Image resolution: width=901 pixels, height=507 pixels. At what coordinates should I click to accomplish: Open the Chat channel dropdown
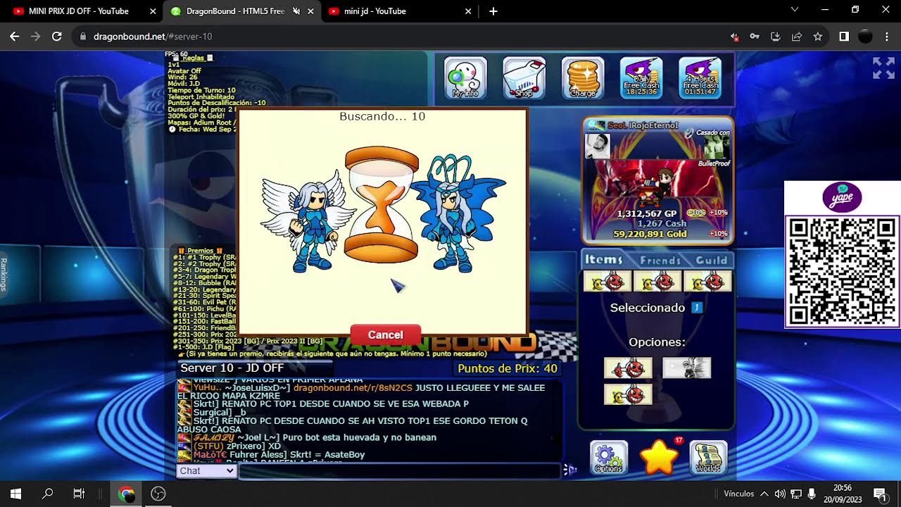pyautogui.click(x=206, y=471)
